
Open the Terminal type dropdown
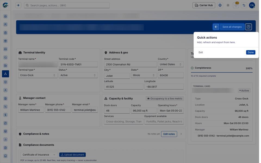38,75
